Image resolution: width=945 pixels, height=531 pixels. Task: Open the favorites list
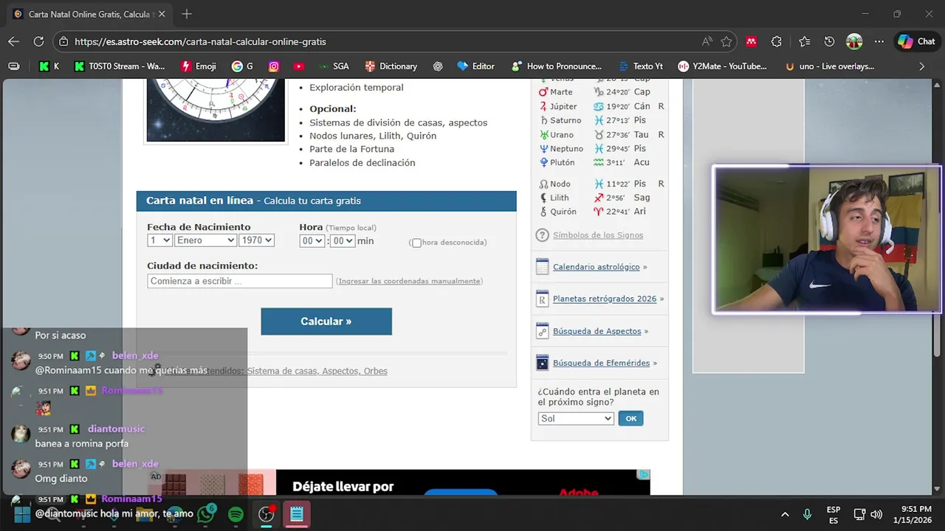tap(805, 42)
